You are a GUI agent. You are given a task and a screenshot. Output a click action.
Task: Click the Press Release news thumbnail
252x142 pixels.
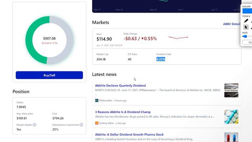coord(231,90)
